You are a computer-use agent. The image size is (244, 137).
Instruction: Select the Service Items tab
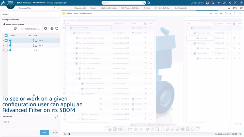click(x=70, y=21)
